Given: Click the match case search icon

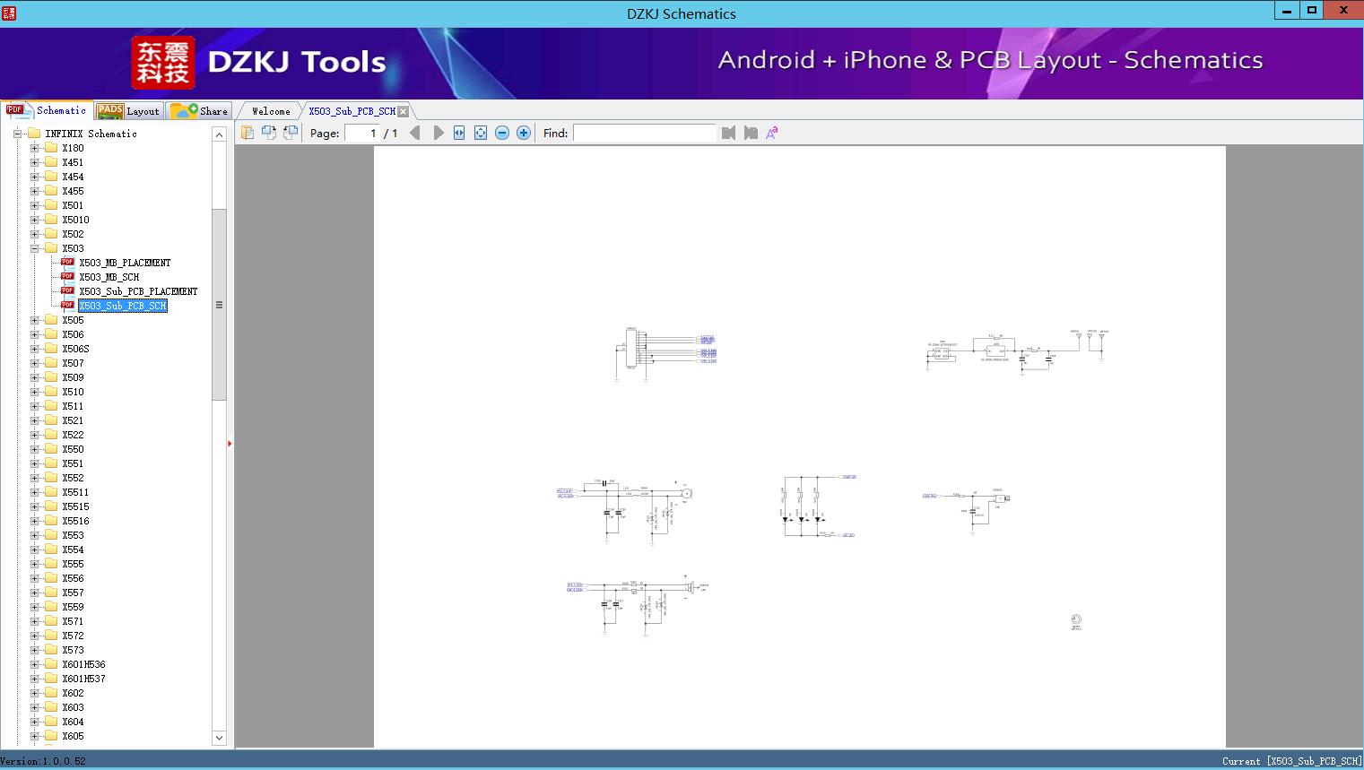Looking at the screenshot, I should 772,133.
